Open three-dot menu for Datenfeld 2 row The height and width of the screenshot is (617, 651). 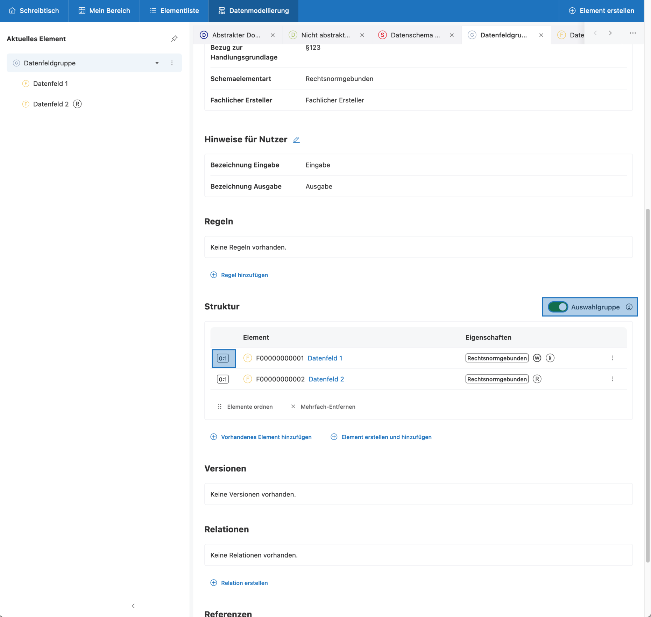[x=612, y=379]
